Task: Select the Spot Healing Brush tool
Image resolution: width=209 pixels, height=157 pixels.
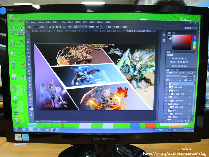Action: tap(29, 57)
